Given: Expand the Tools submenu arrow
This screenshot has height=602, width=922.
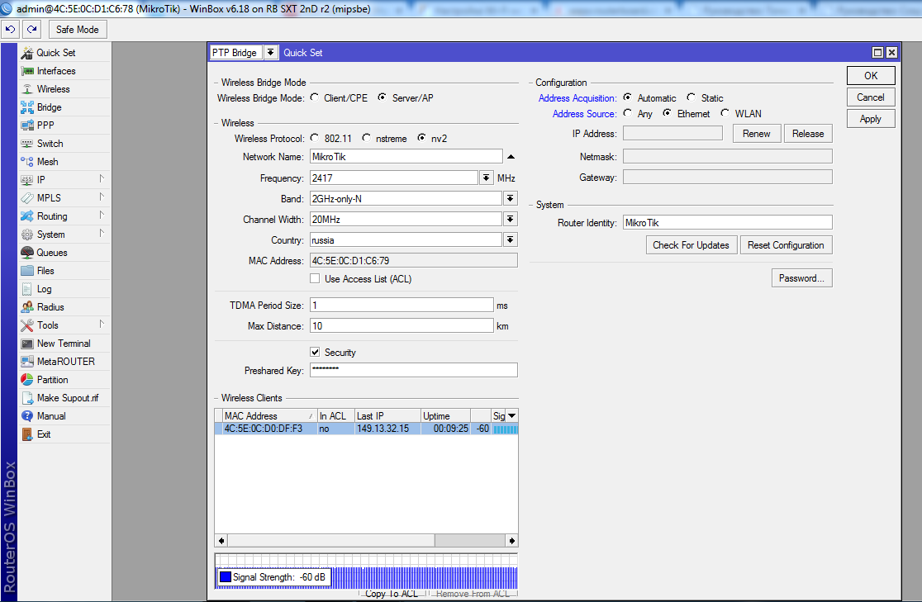Looking at the screenshot, I should tap(102, 324).
